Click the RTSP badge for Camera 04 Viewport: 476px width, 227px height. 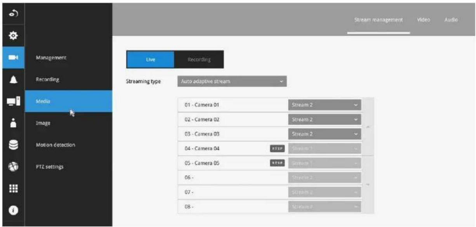pos(278,148)
